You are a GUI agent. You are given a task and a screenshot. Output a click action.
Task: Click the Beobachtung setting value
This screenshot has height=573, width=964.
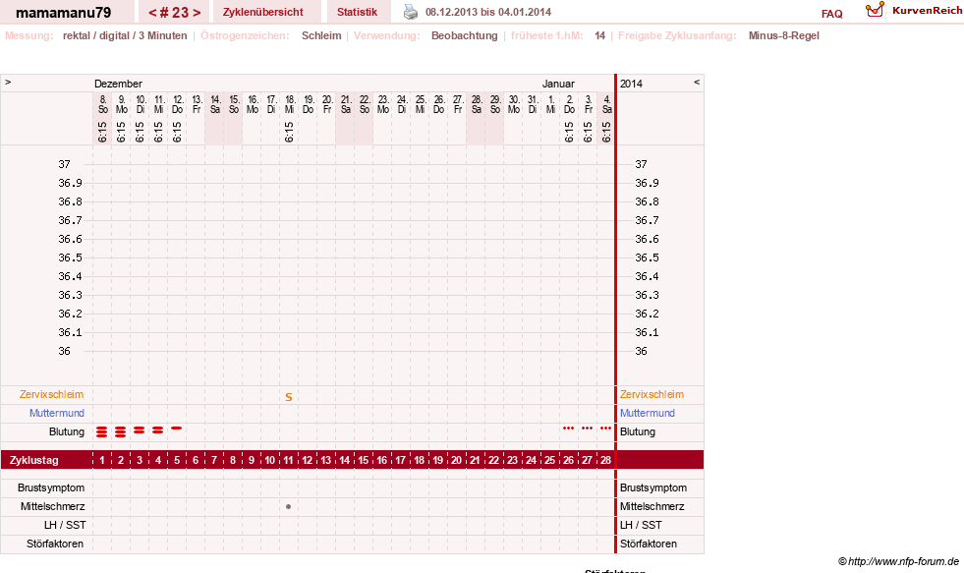point(464,35)
